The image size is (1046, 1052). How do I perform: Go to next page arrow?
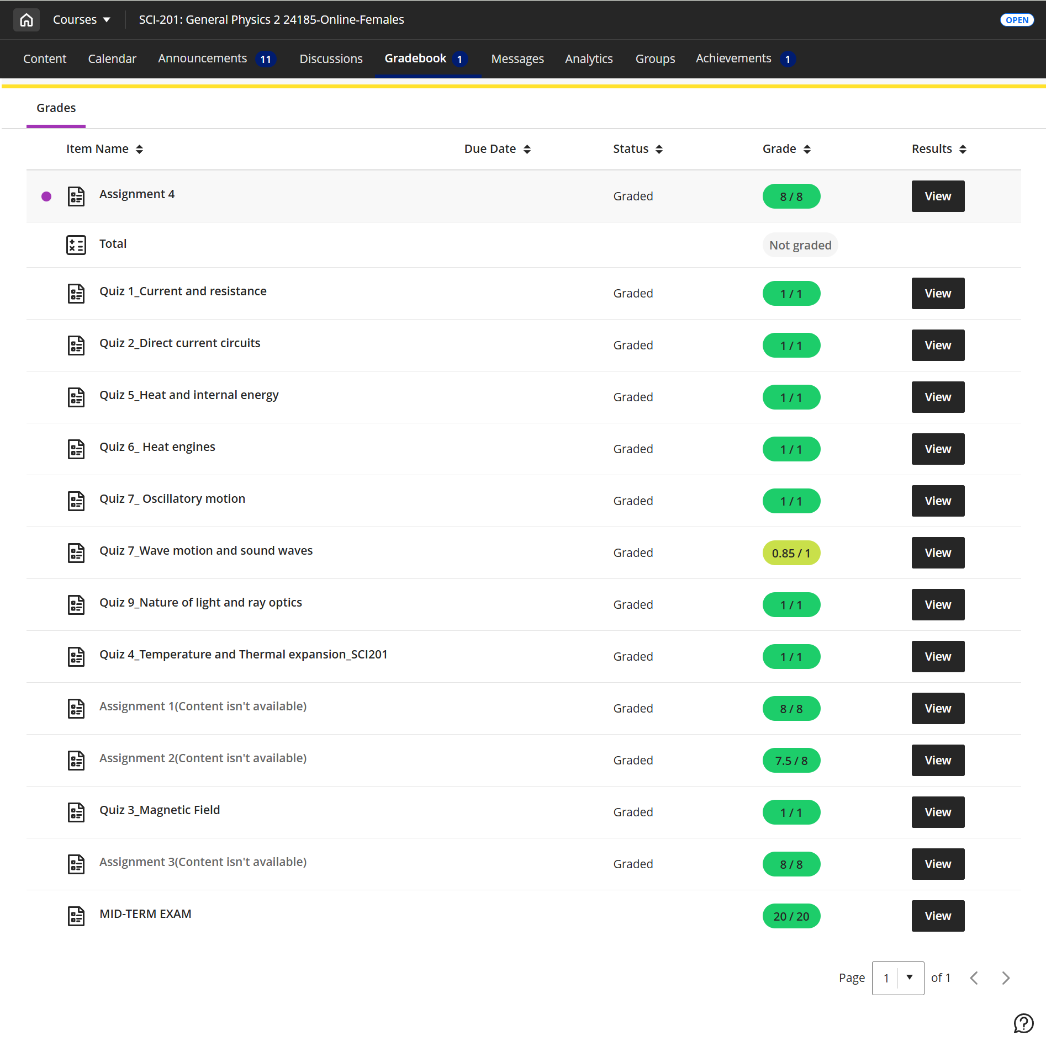pos(1006,978)
